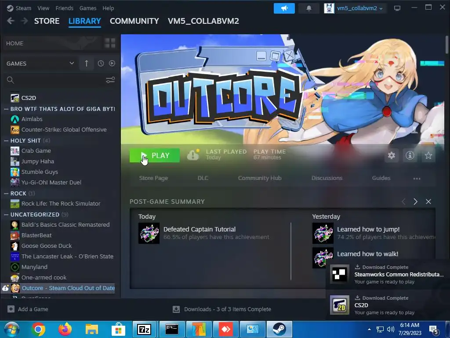
Task: Click Defeated Captain Tutorial achievement thumbnail
Action: point(149,233)
